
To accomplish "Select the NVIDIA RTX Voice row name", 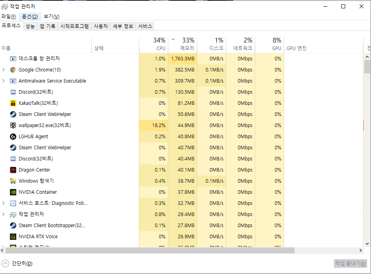I will 38,237.
